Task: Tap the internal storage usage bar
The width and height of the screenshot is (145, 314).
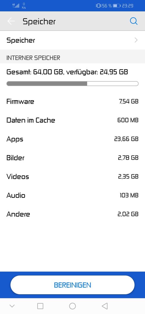Action: point(73,83)
